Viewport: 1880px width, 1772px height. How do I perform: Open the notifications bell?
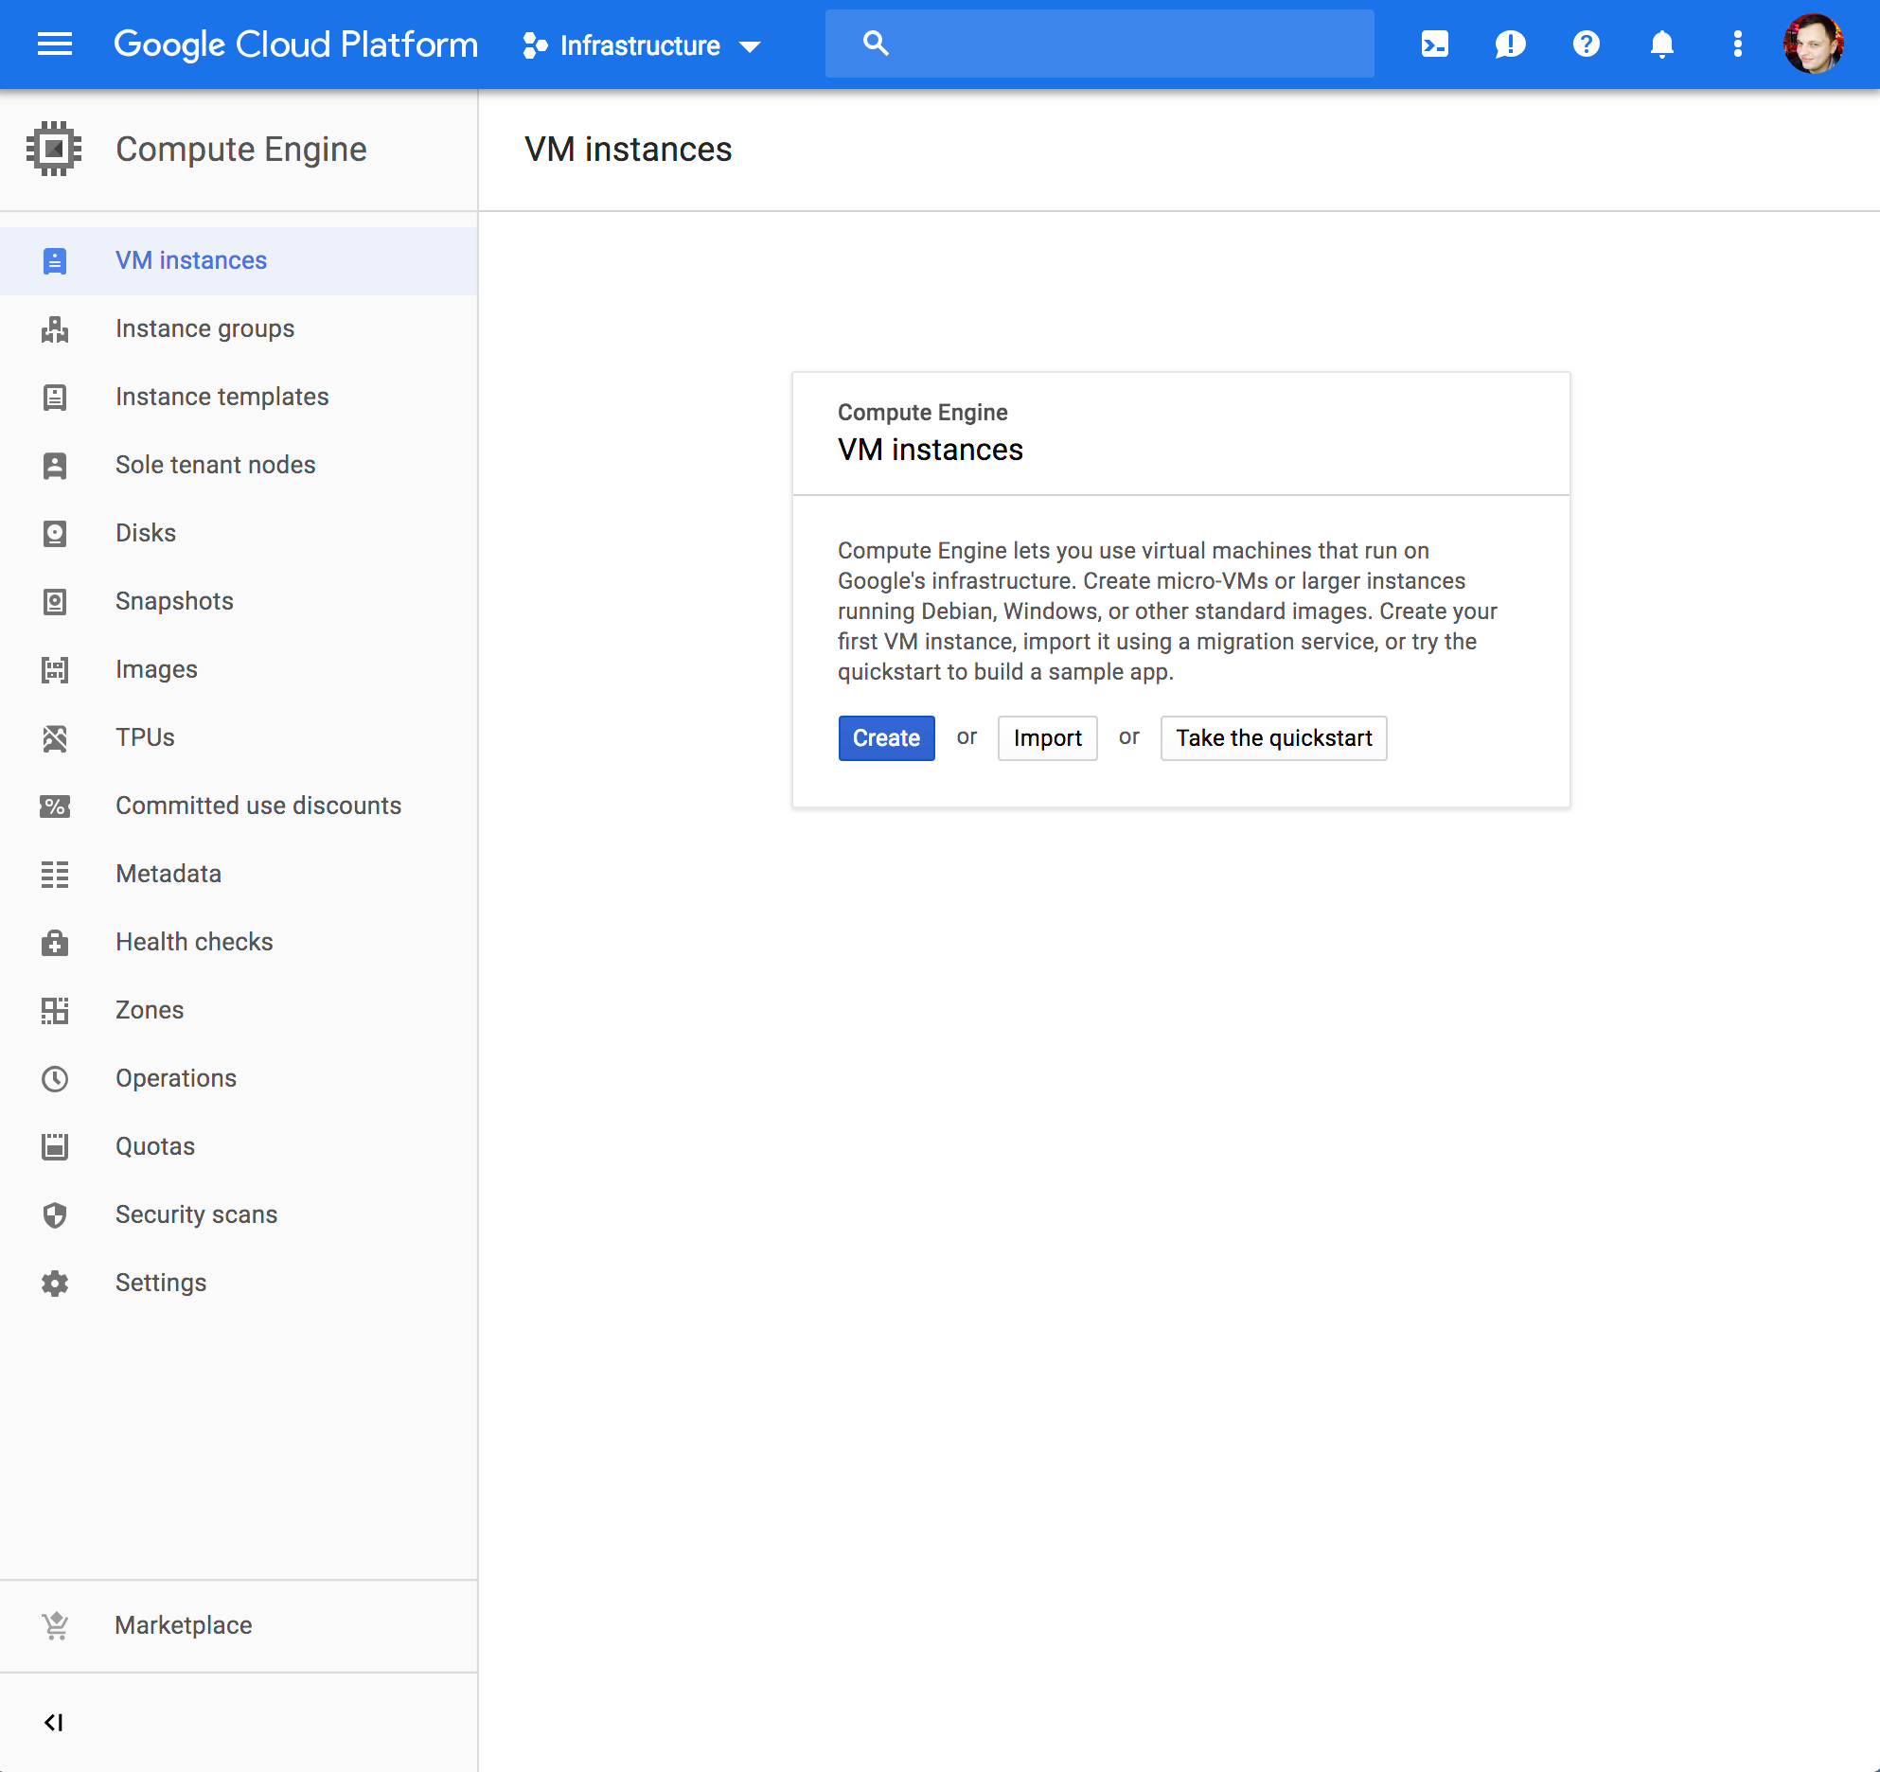1661,44
